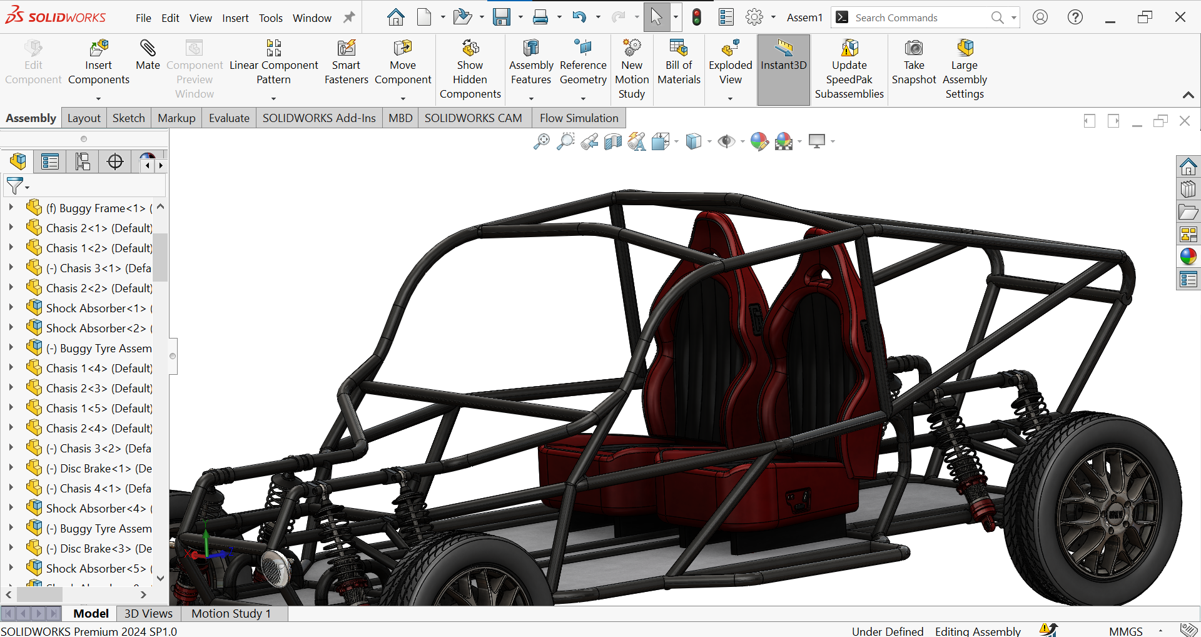This screenshot has width=1201, height=637.
Task: Click the Print icon
Action: click(540, 17)
